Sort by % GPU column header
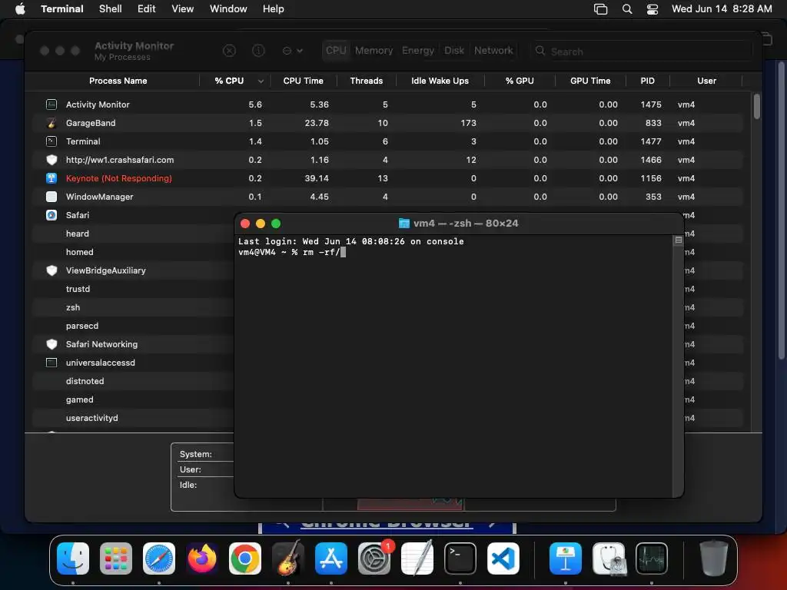Viewport: 787px width, 590px height. click(x=520, y=81)
